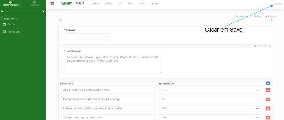Open form_1 settings gear icon
The width and height of the screenshot is (284, 120).
click(265, 46)
